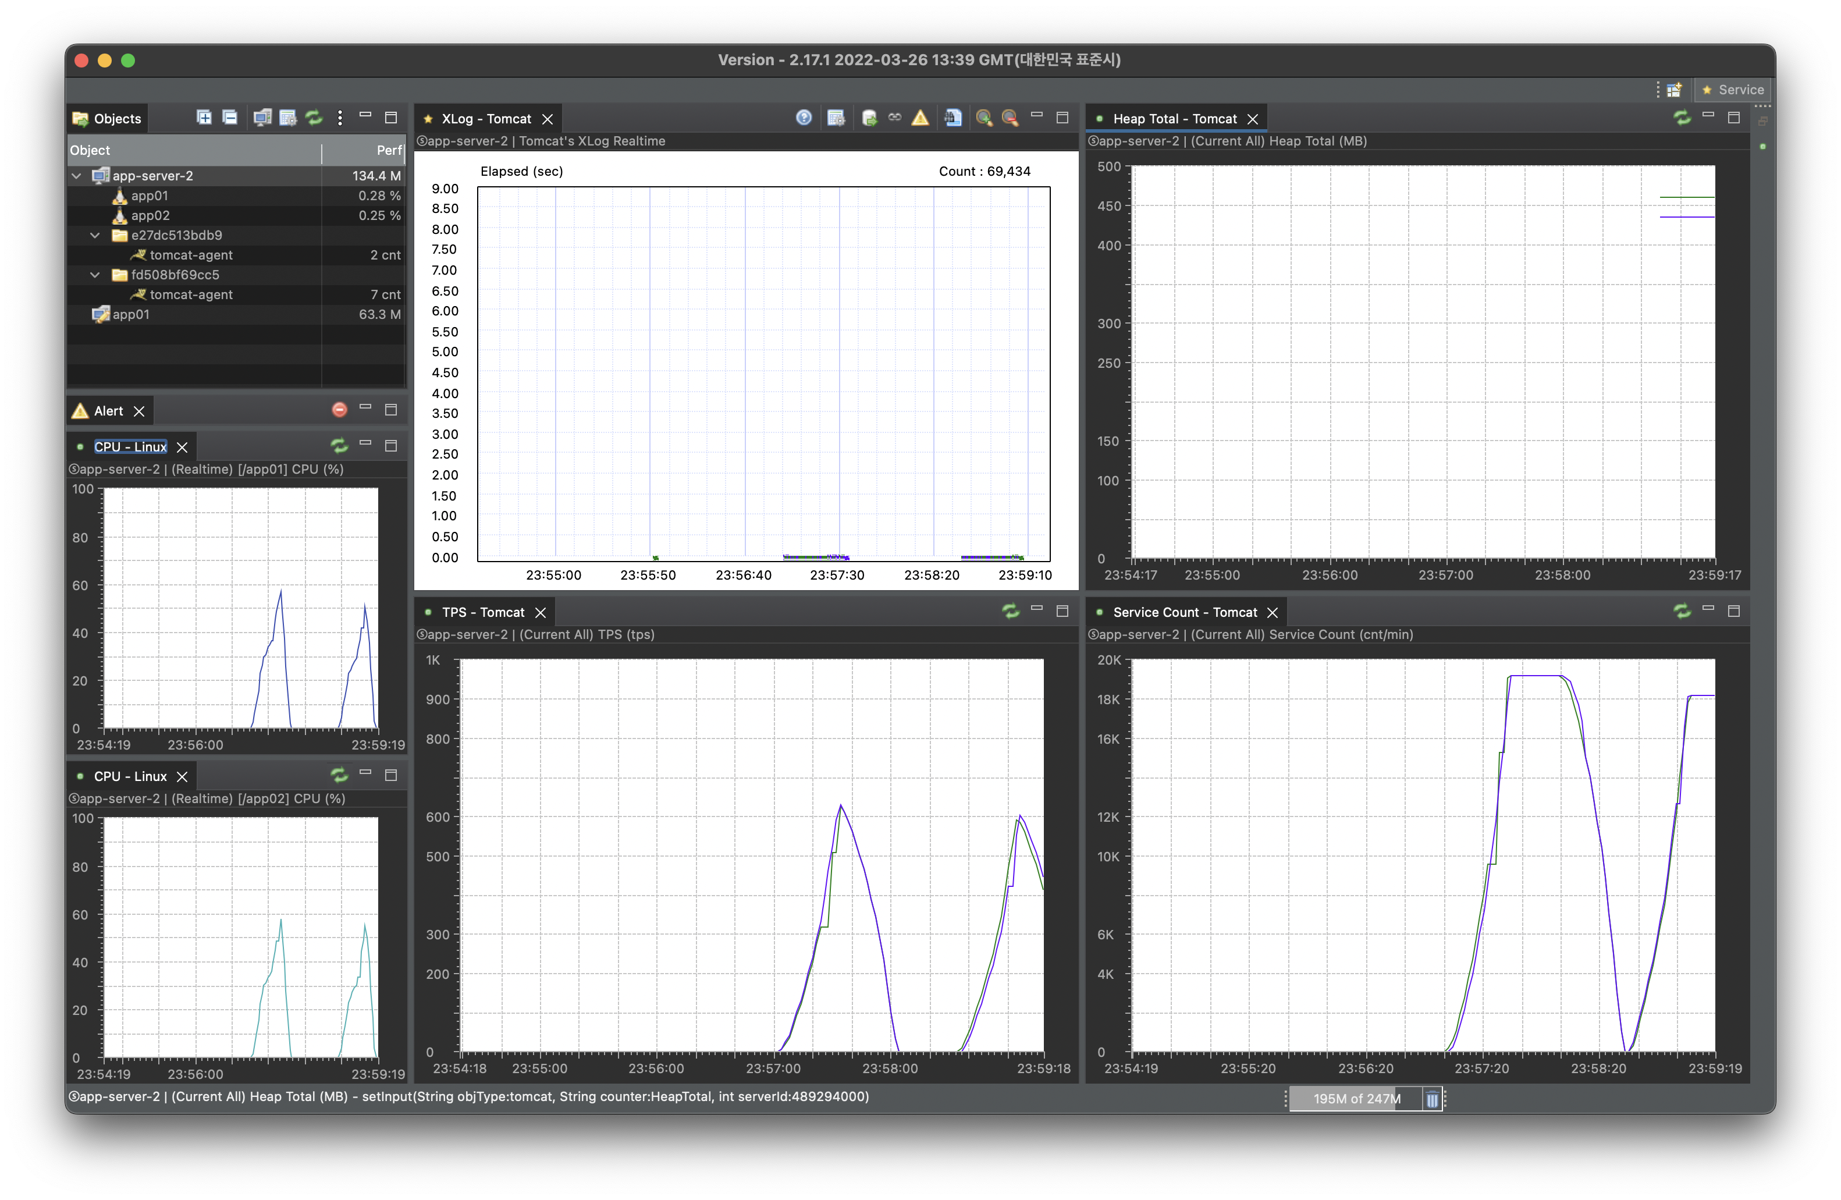Switch to the Alert tab
Viewport: 1841px width, 1200px height.
pos(108,411)
